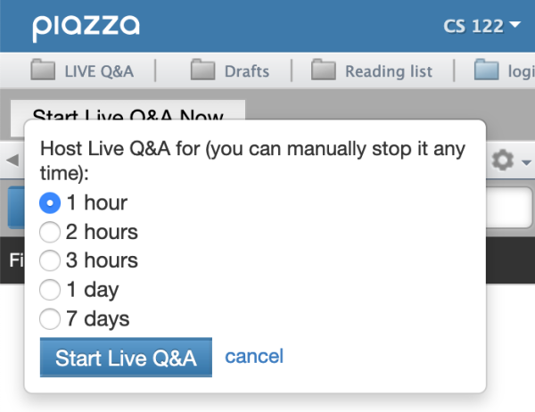Select the 1 day duration
The height and width of the screenshot is (412, 535).
click(x=51, y=289)
